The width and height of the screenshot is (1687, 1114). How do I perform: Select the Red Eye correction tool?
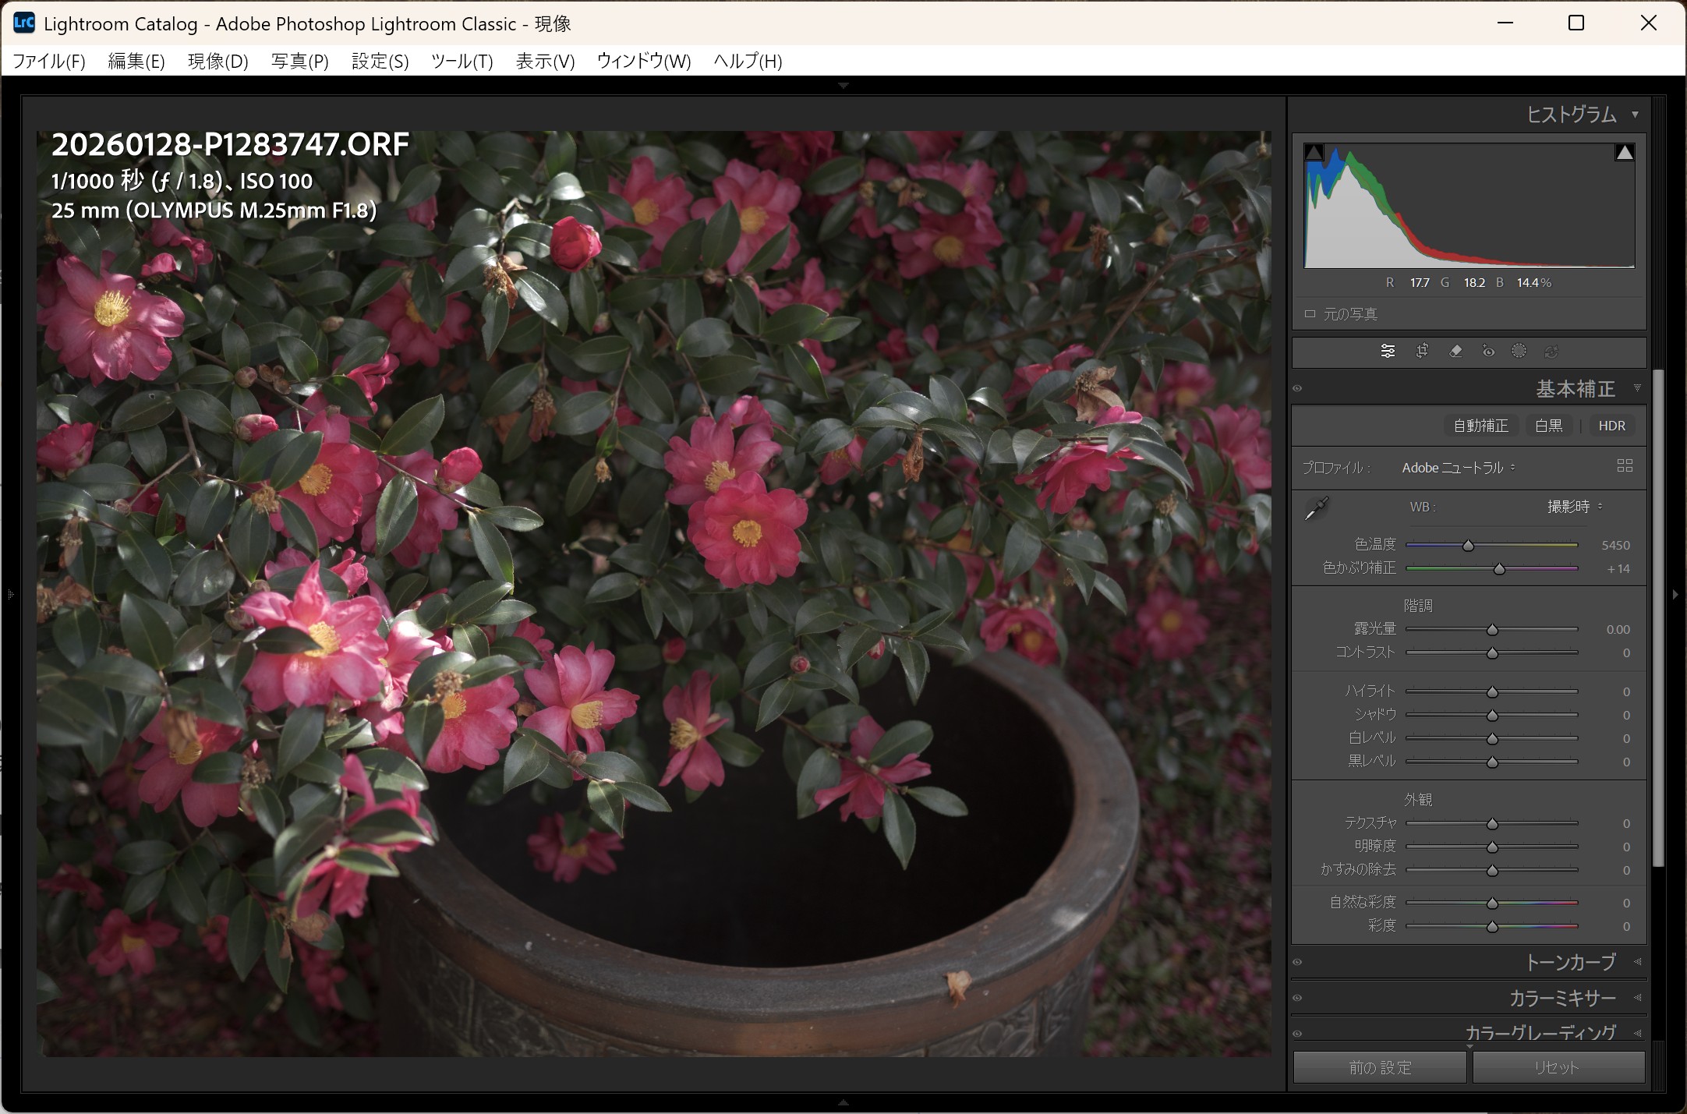1488,351
